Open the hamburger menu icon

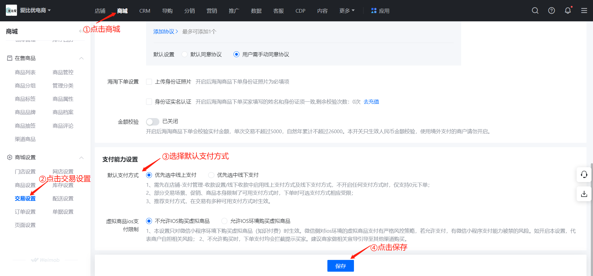point(584,11)
